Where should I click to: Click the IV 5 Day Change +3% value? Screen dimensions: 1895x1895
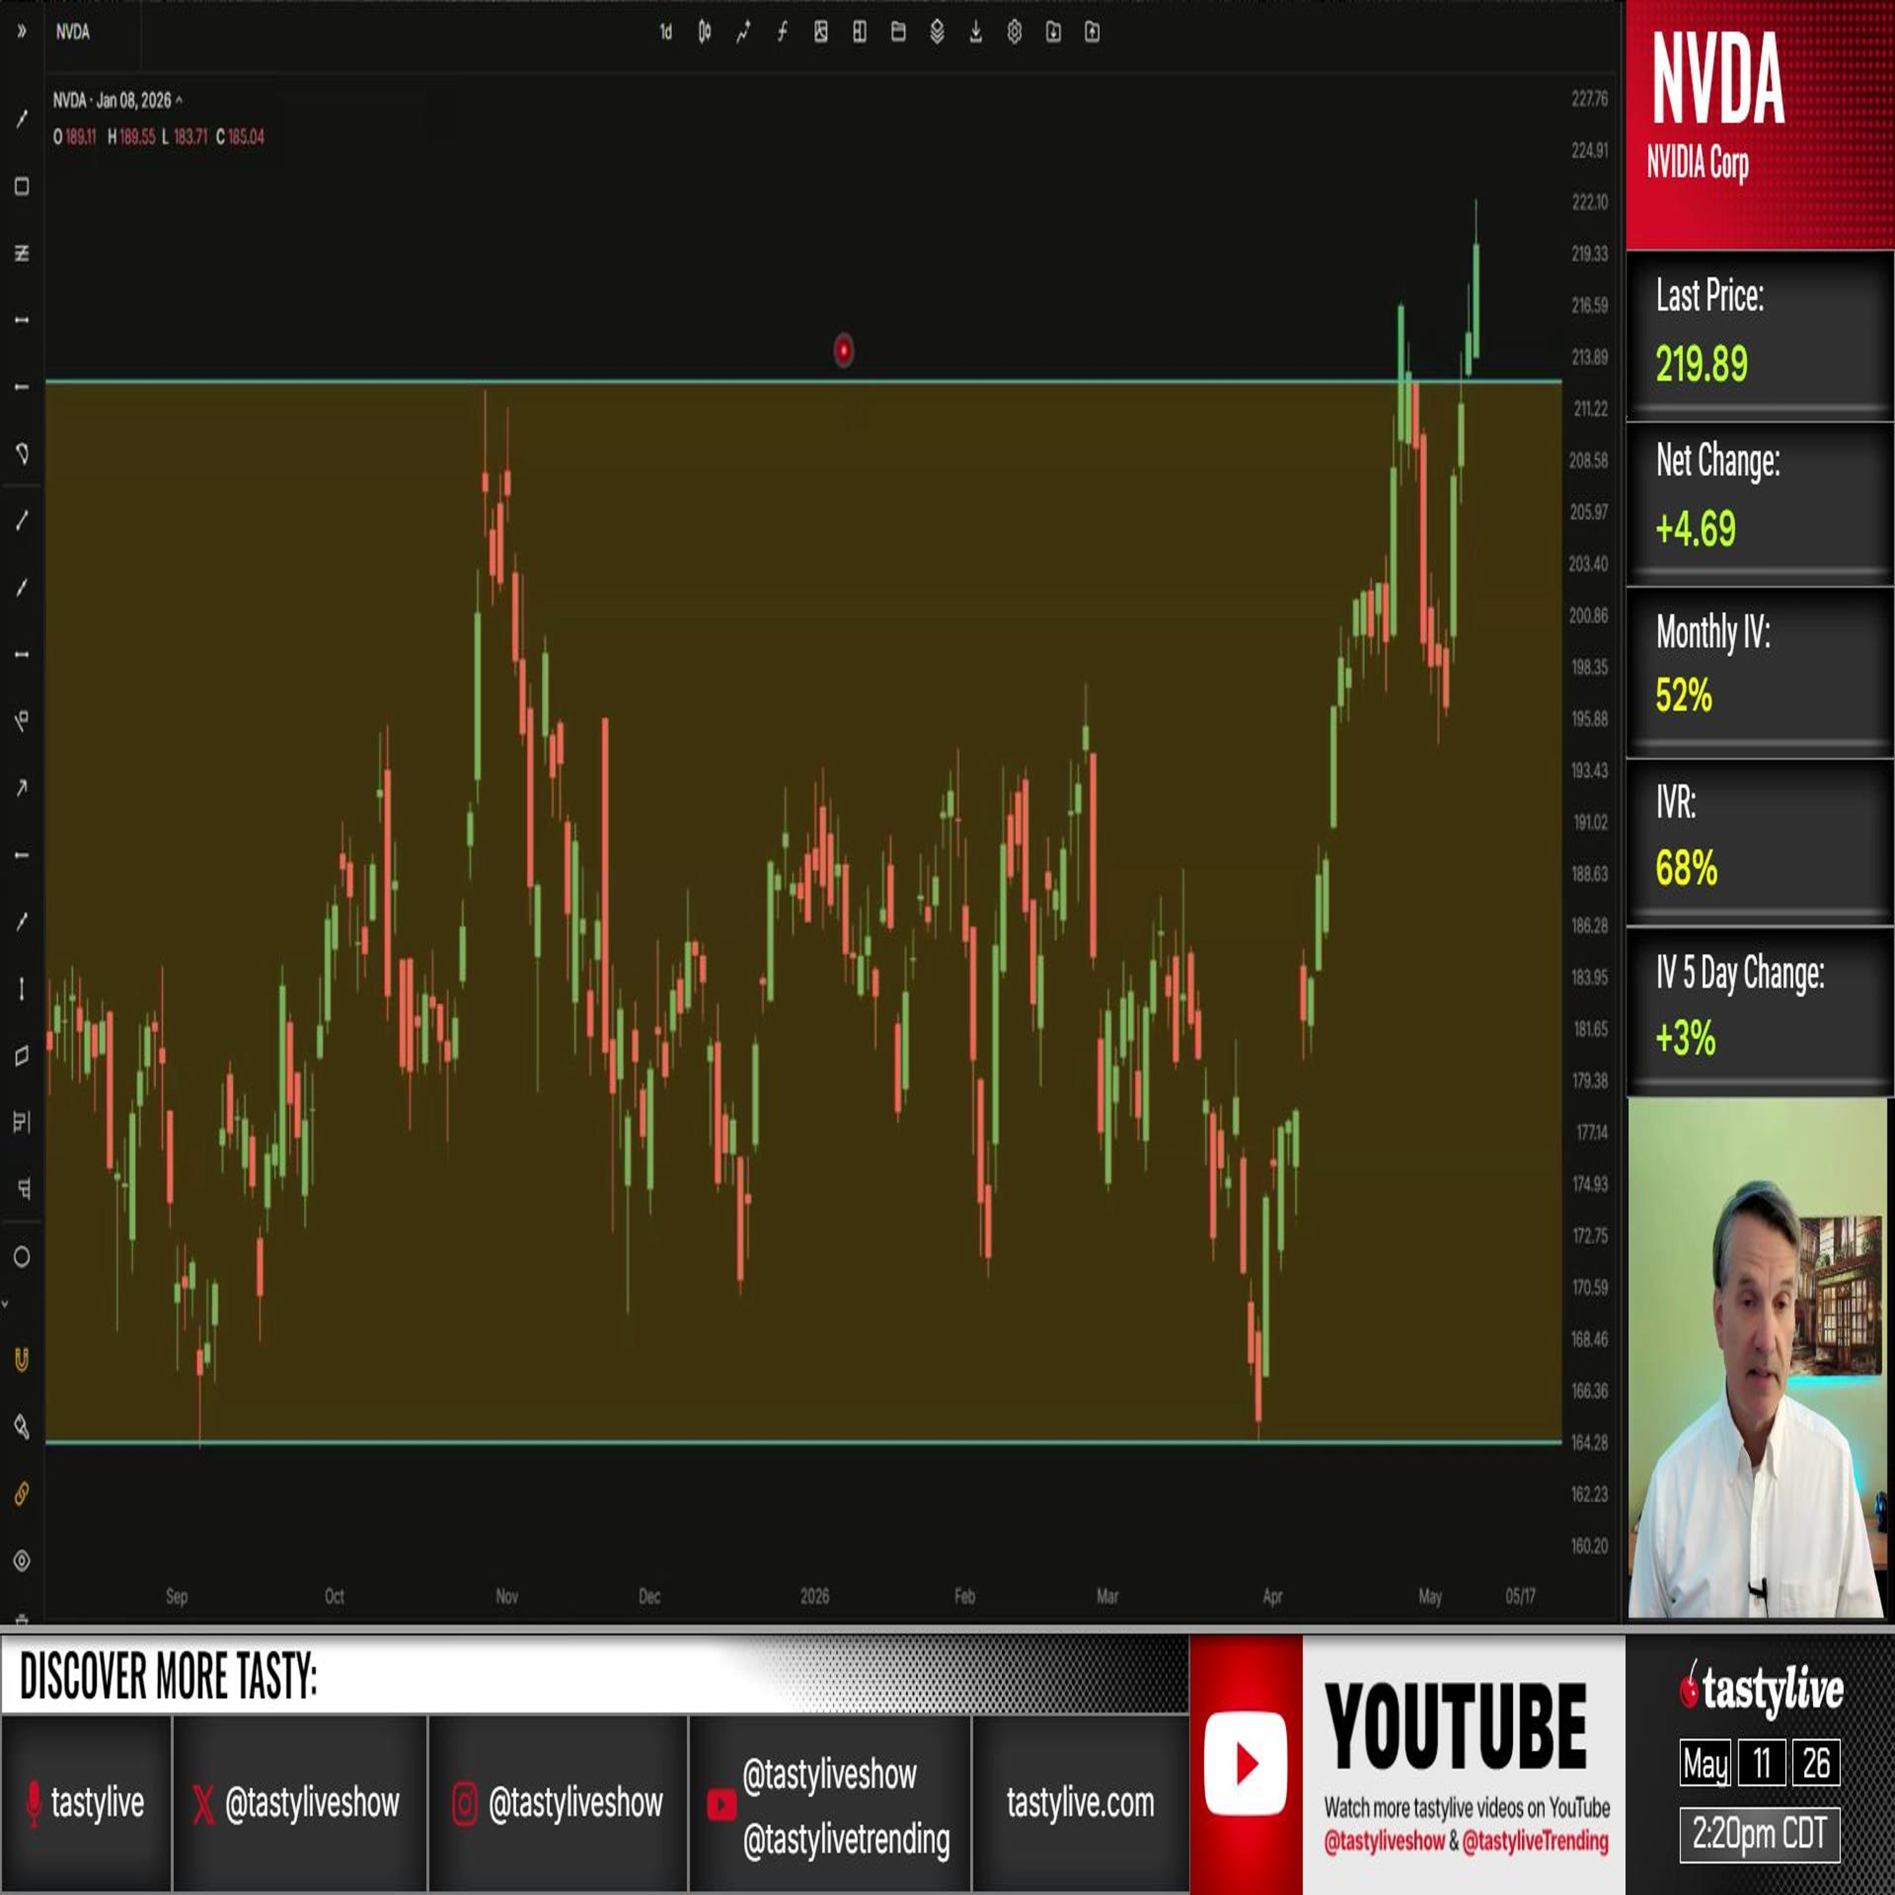click(x=1686, y=1038)
